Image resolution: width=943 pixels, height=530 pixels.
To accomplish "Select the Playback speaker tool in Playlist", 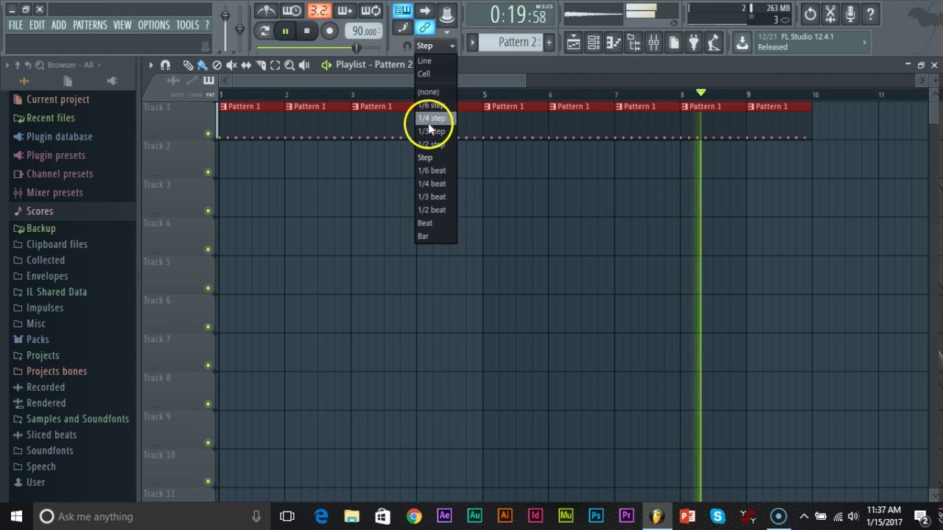I will click(304, 65).
